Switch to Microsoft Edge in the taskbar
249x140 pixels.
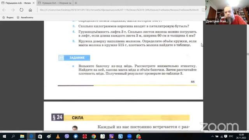point(31,136)
